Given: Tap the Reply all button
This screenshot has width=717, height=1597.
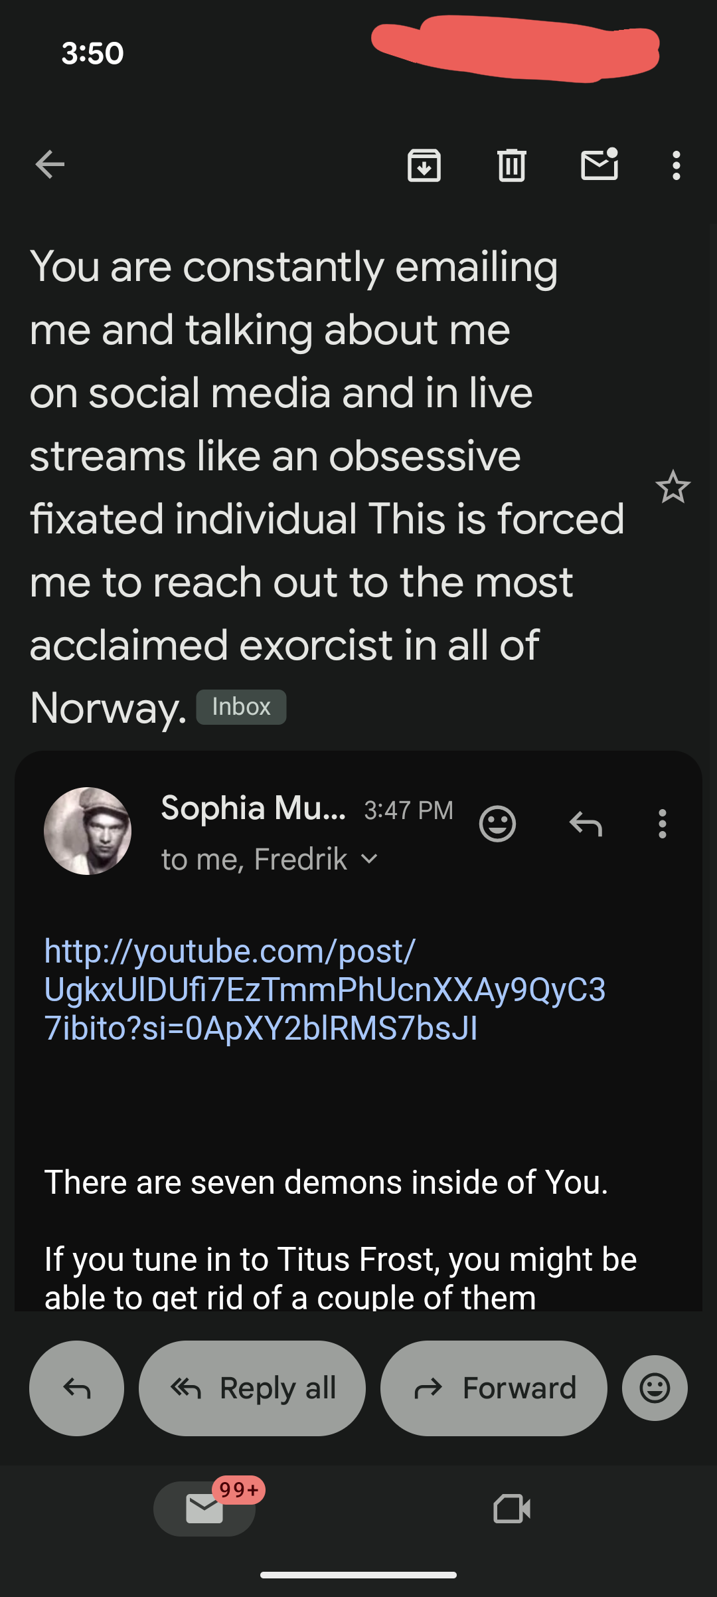Looking at the screenshot, I should [x=252, y=1388].
